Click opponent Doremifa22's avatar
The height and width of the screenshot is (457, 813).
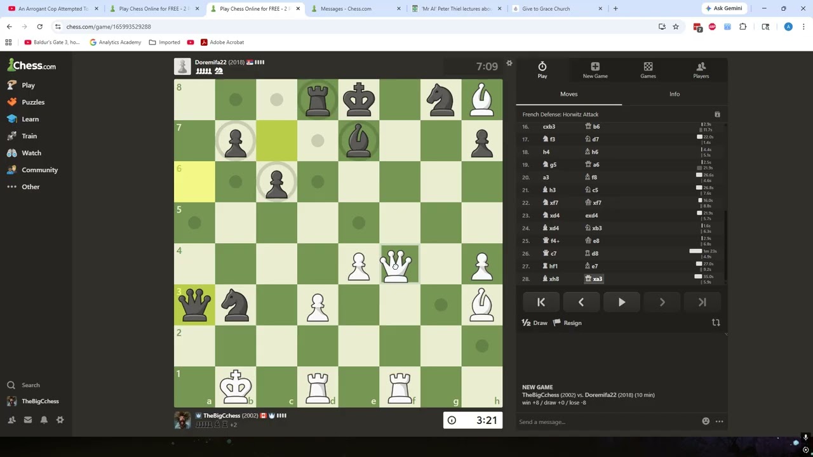coord(182,66)
